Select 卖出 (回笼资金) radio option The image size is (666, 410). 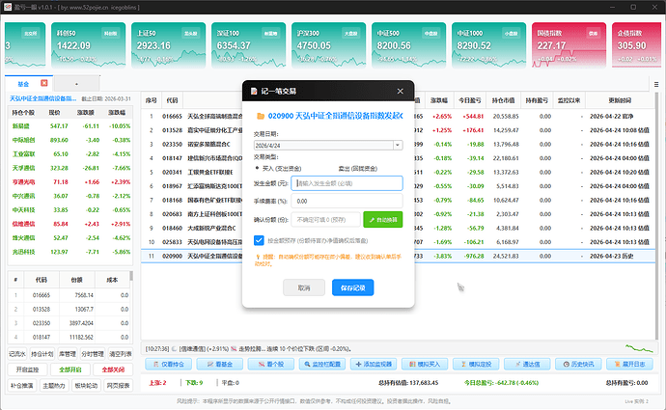click(357, 169)
